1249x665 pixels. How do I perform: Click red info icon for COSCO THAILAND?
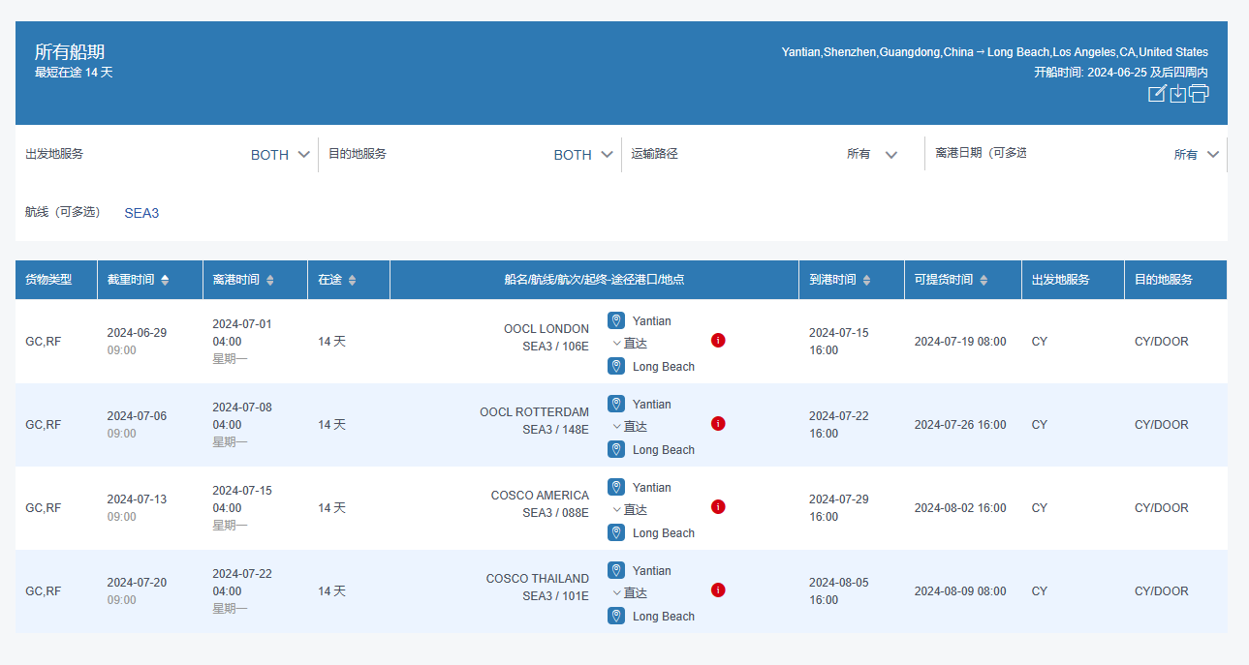(x=718, y=590)
